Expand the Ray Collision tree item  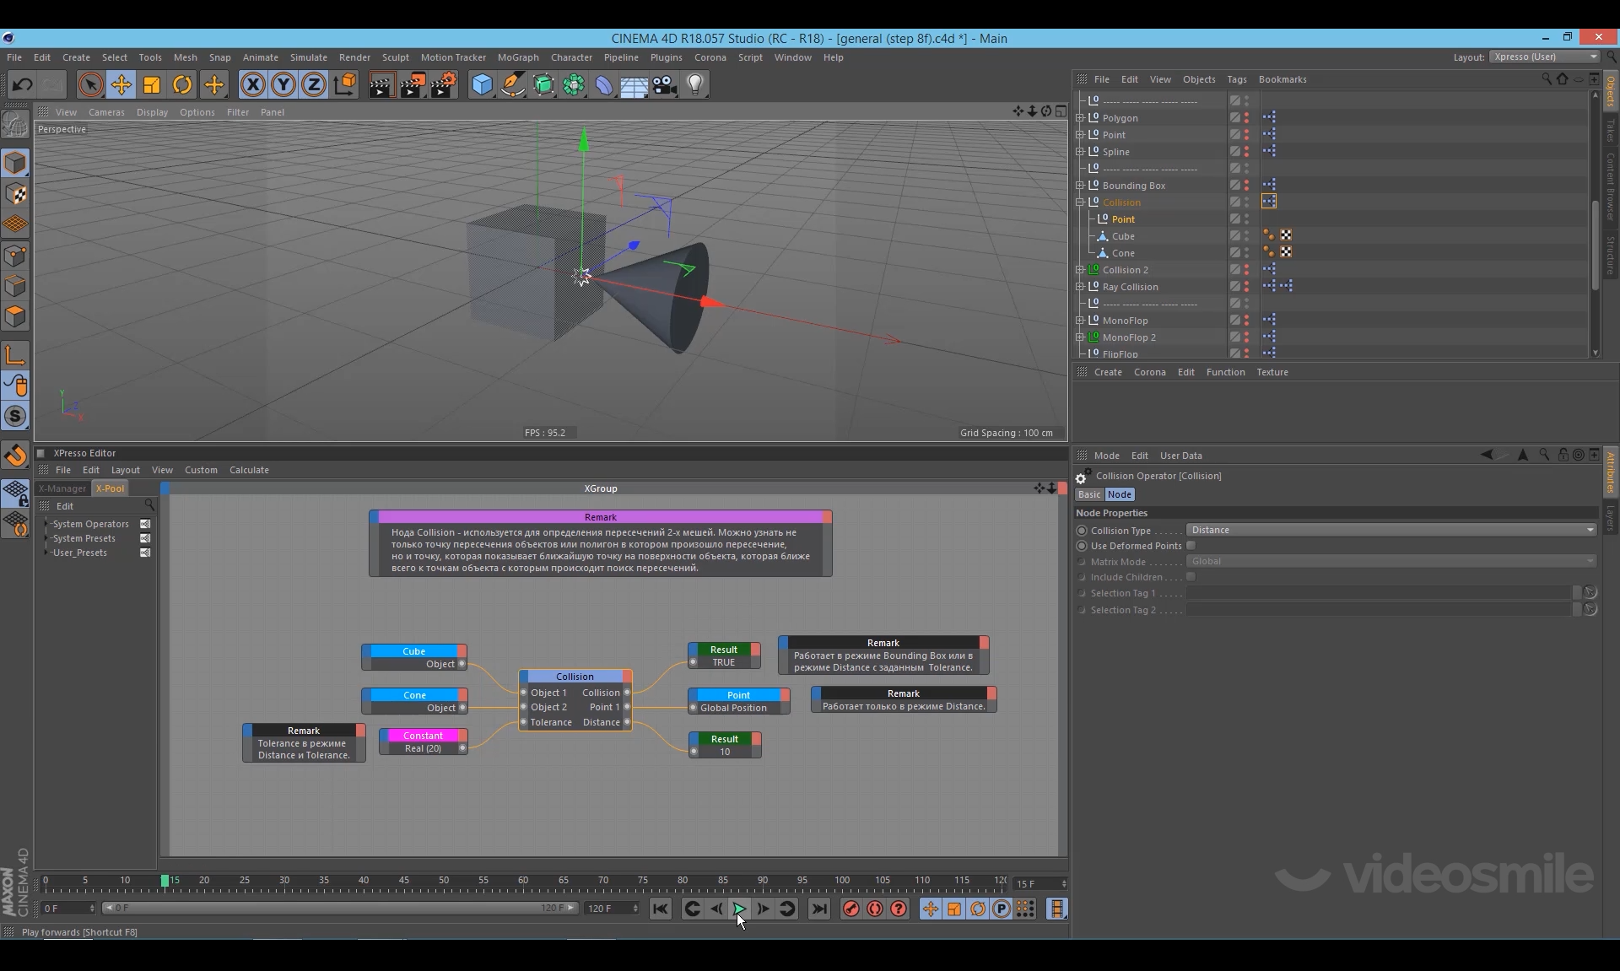coord(1080,287)
